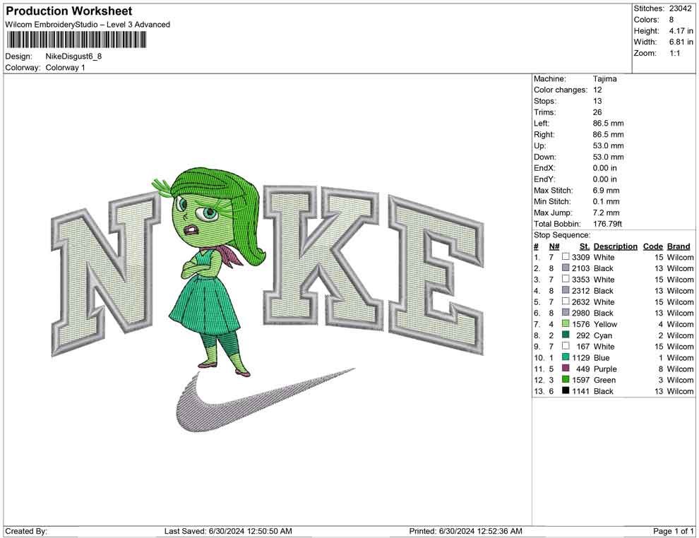Click the dark teal swatch for 292 Cyan
Image resolution: width=699 pixels, height=538 pixels.
tap(566, 335)
